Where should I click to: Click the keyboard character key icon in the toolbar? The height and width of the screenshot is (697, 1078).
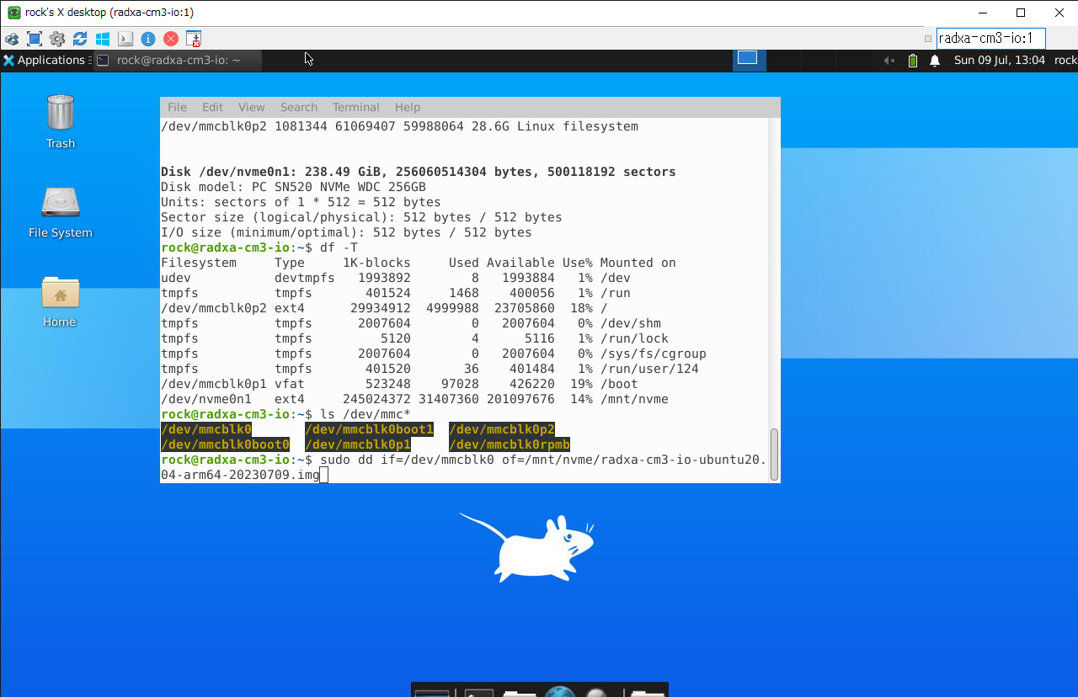tap(125, 39)
